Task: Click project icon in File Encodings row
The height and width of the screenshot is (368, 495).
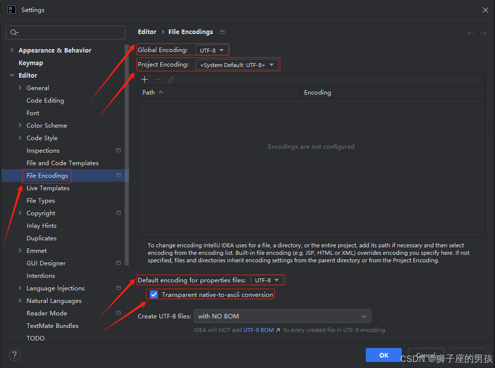Action: (118, 175)
